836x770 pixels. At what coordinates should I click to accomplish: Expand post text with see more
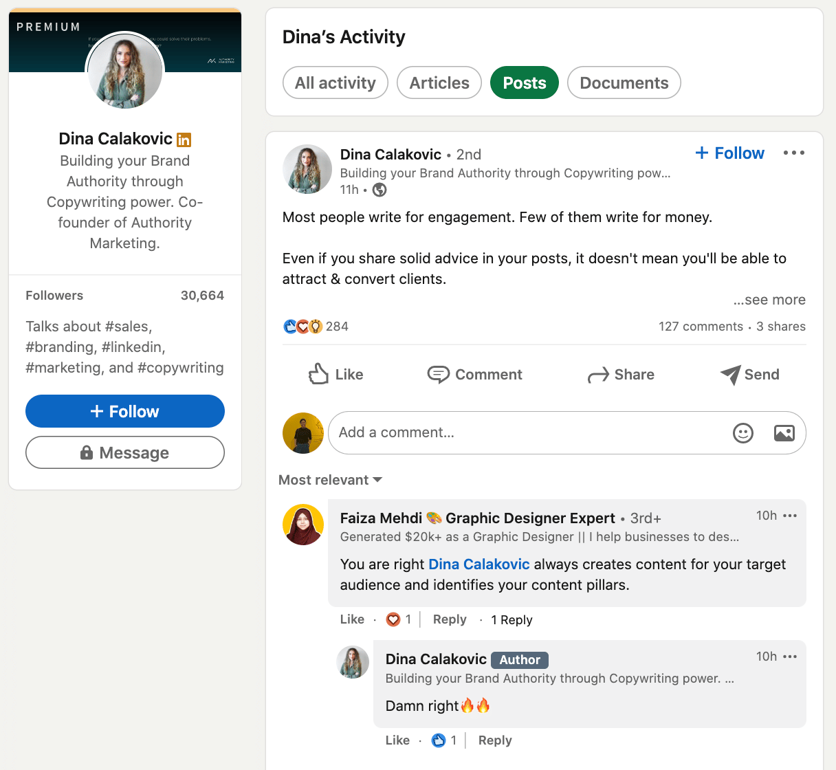point(769,300)
